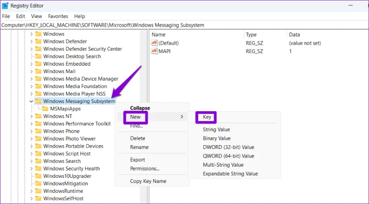Expand the Windows Media Foundation node

[31, 86]
